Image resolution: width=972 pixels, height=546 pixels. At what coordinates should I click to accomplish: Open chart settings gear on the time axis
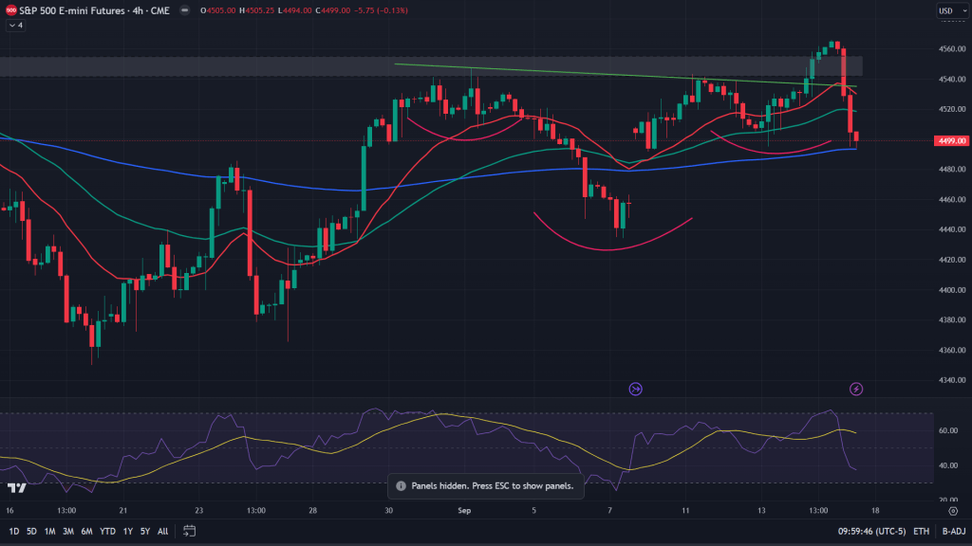coord(950,509)
